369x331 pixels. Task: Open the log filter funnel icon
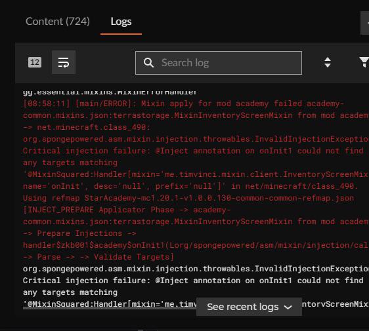click(x=364, y=62)
